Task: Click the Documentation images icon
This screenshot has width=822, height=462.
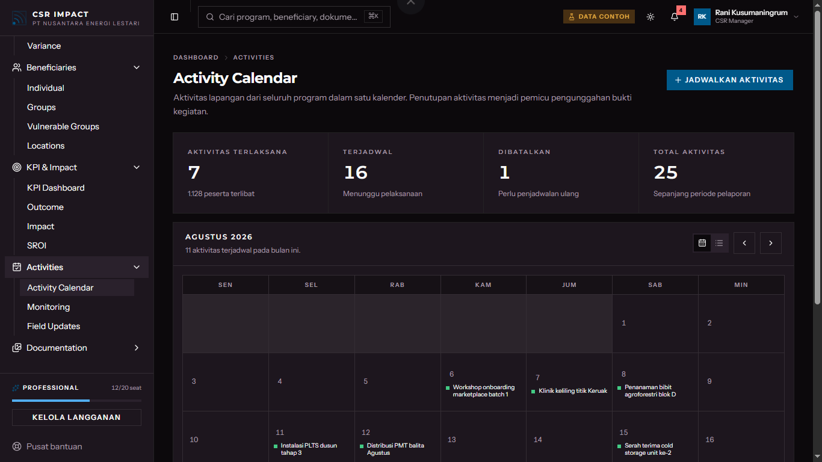Action: (x=17, y=348)
